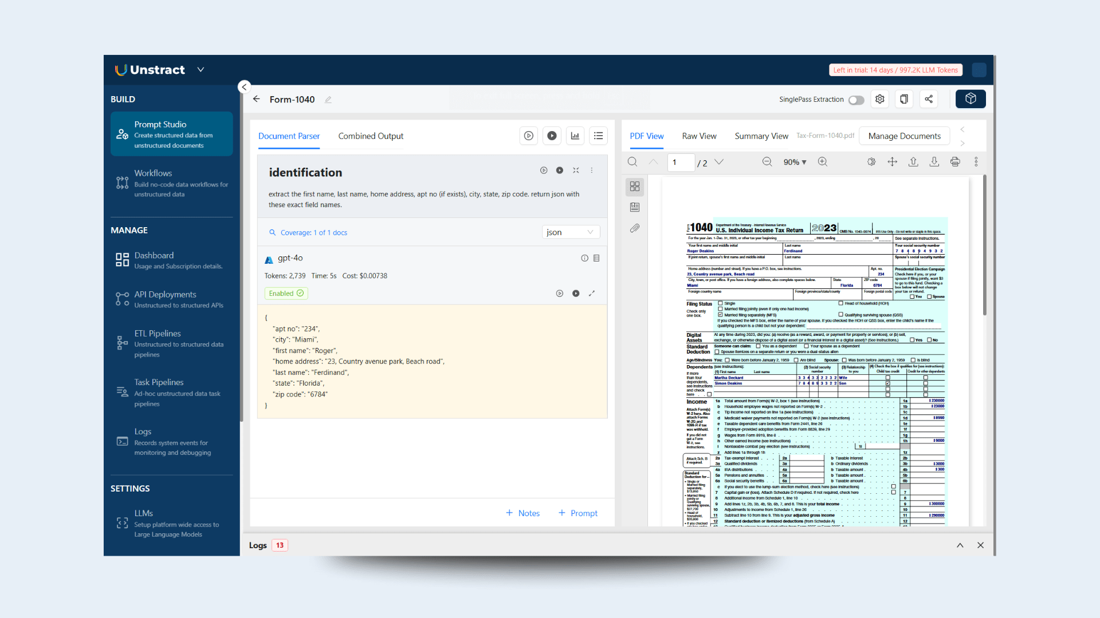Expand the identification prompt to fullscreen
Screen dimensions: 1100x618
(576, 170)
